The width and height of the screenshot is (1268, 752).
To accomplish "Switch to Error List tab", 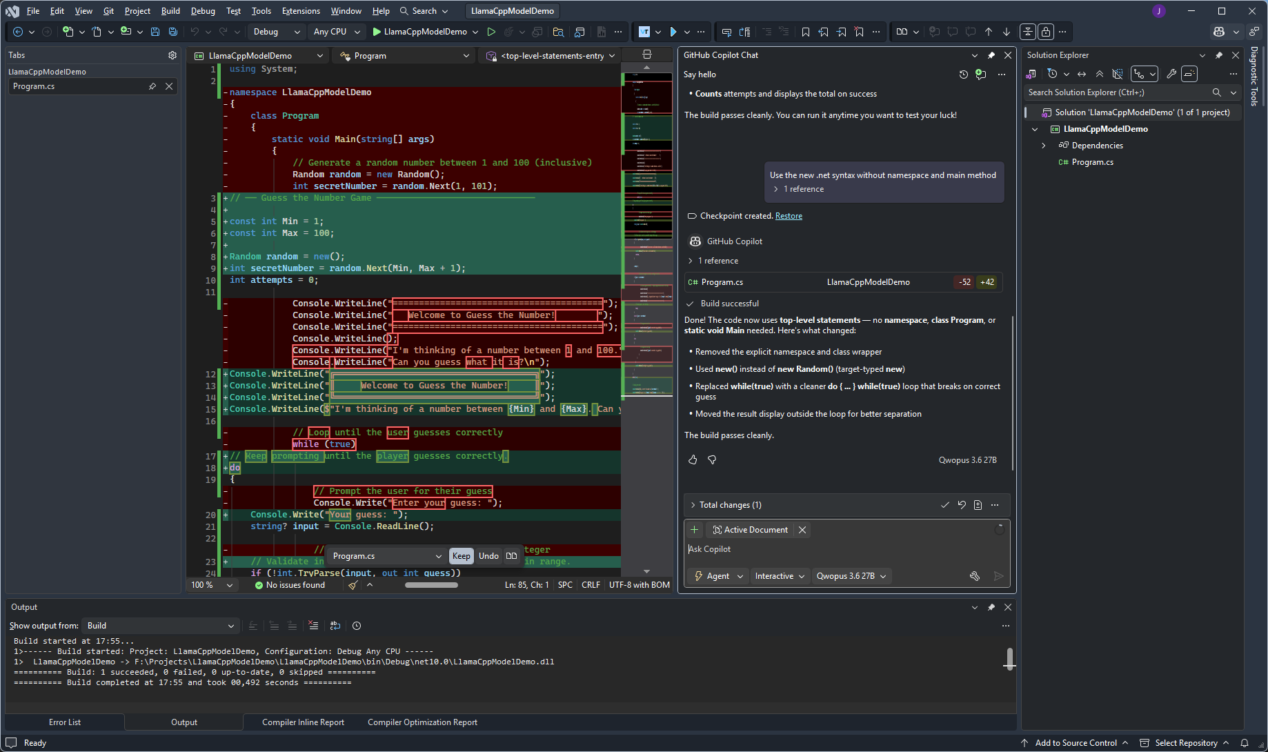I will (65, 722).
